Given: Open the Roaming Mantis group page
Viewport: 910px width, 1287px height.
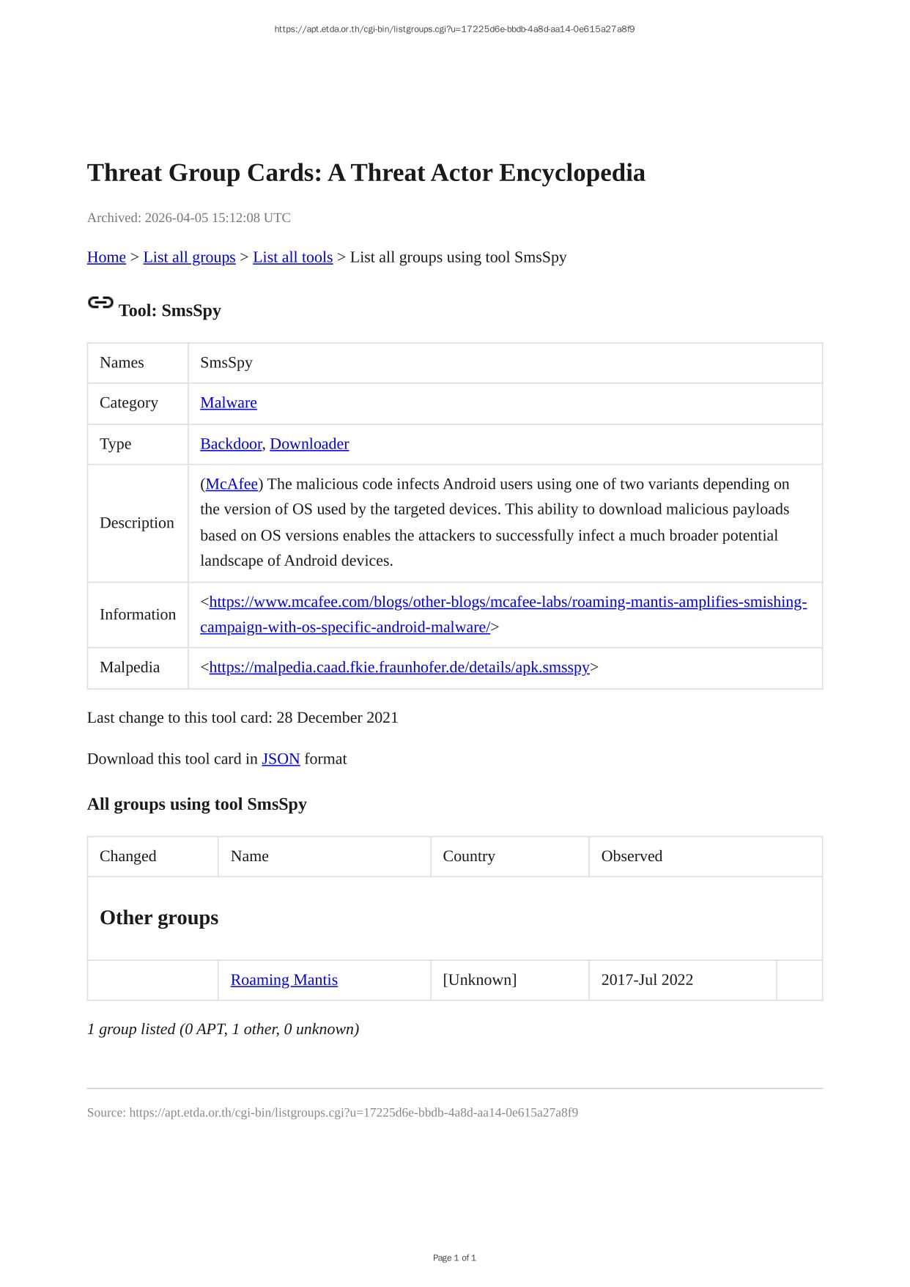Looking at the screenshot, I should pyautogui.click(x=284, y=981).
